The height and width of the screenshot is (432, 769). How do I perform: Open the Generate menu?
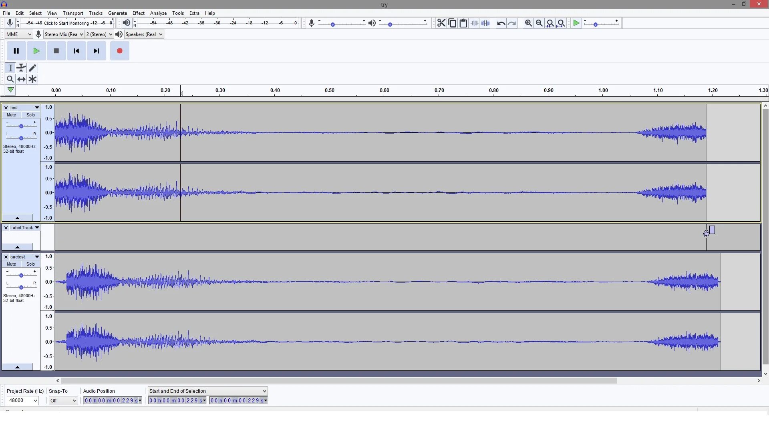point(117,13)
